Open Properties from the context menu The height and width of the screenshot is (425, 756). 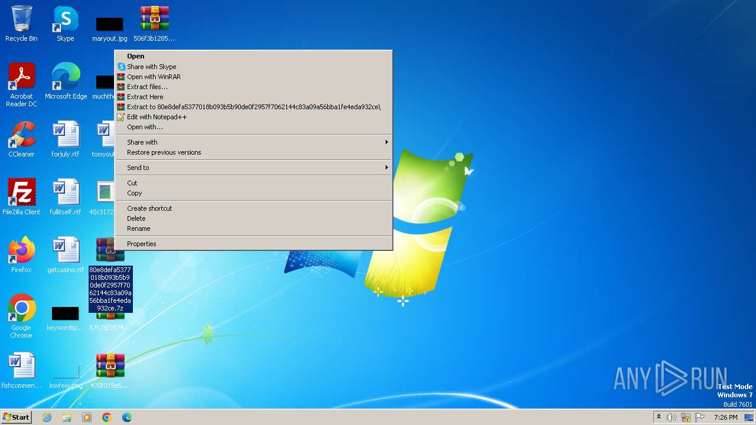coord(253,244)
